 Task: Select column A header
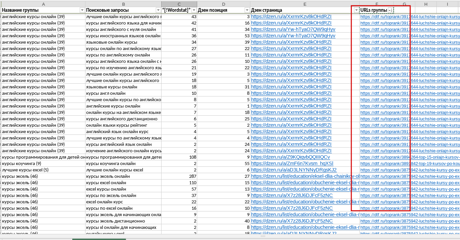[x=43, y=4]
